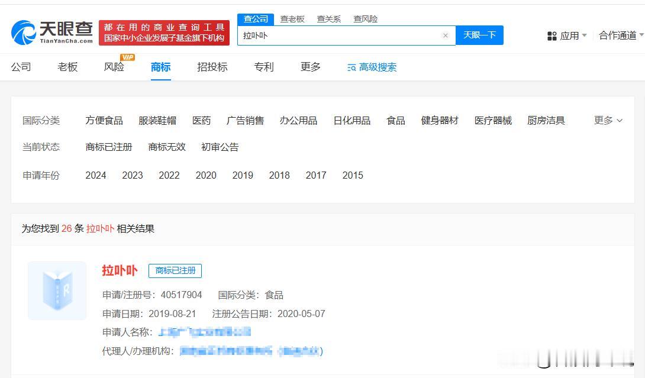Screen dimensions: 645x378
Task: Click the 天眼一下 search button
Action: click(480, 35)
